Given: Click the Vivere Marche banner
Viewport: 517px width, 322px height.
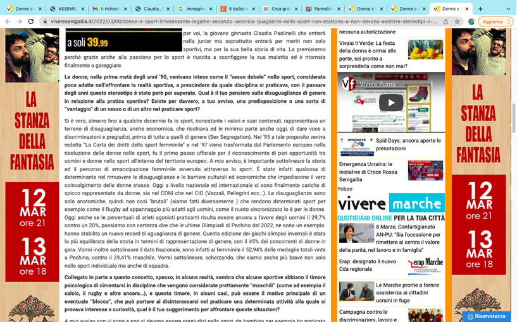Looking at the screenshot, I should (x=390, y=205).
